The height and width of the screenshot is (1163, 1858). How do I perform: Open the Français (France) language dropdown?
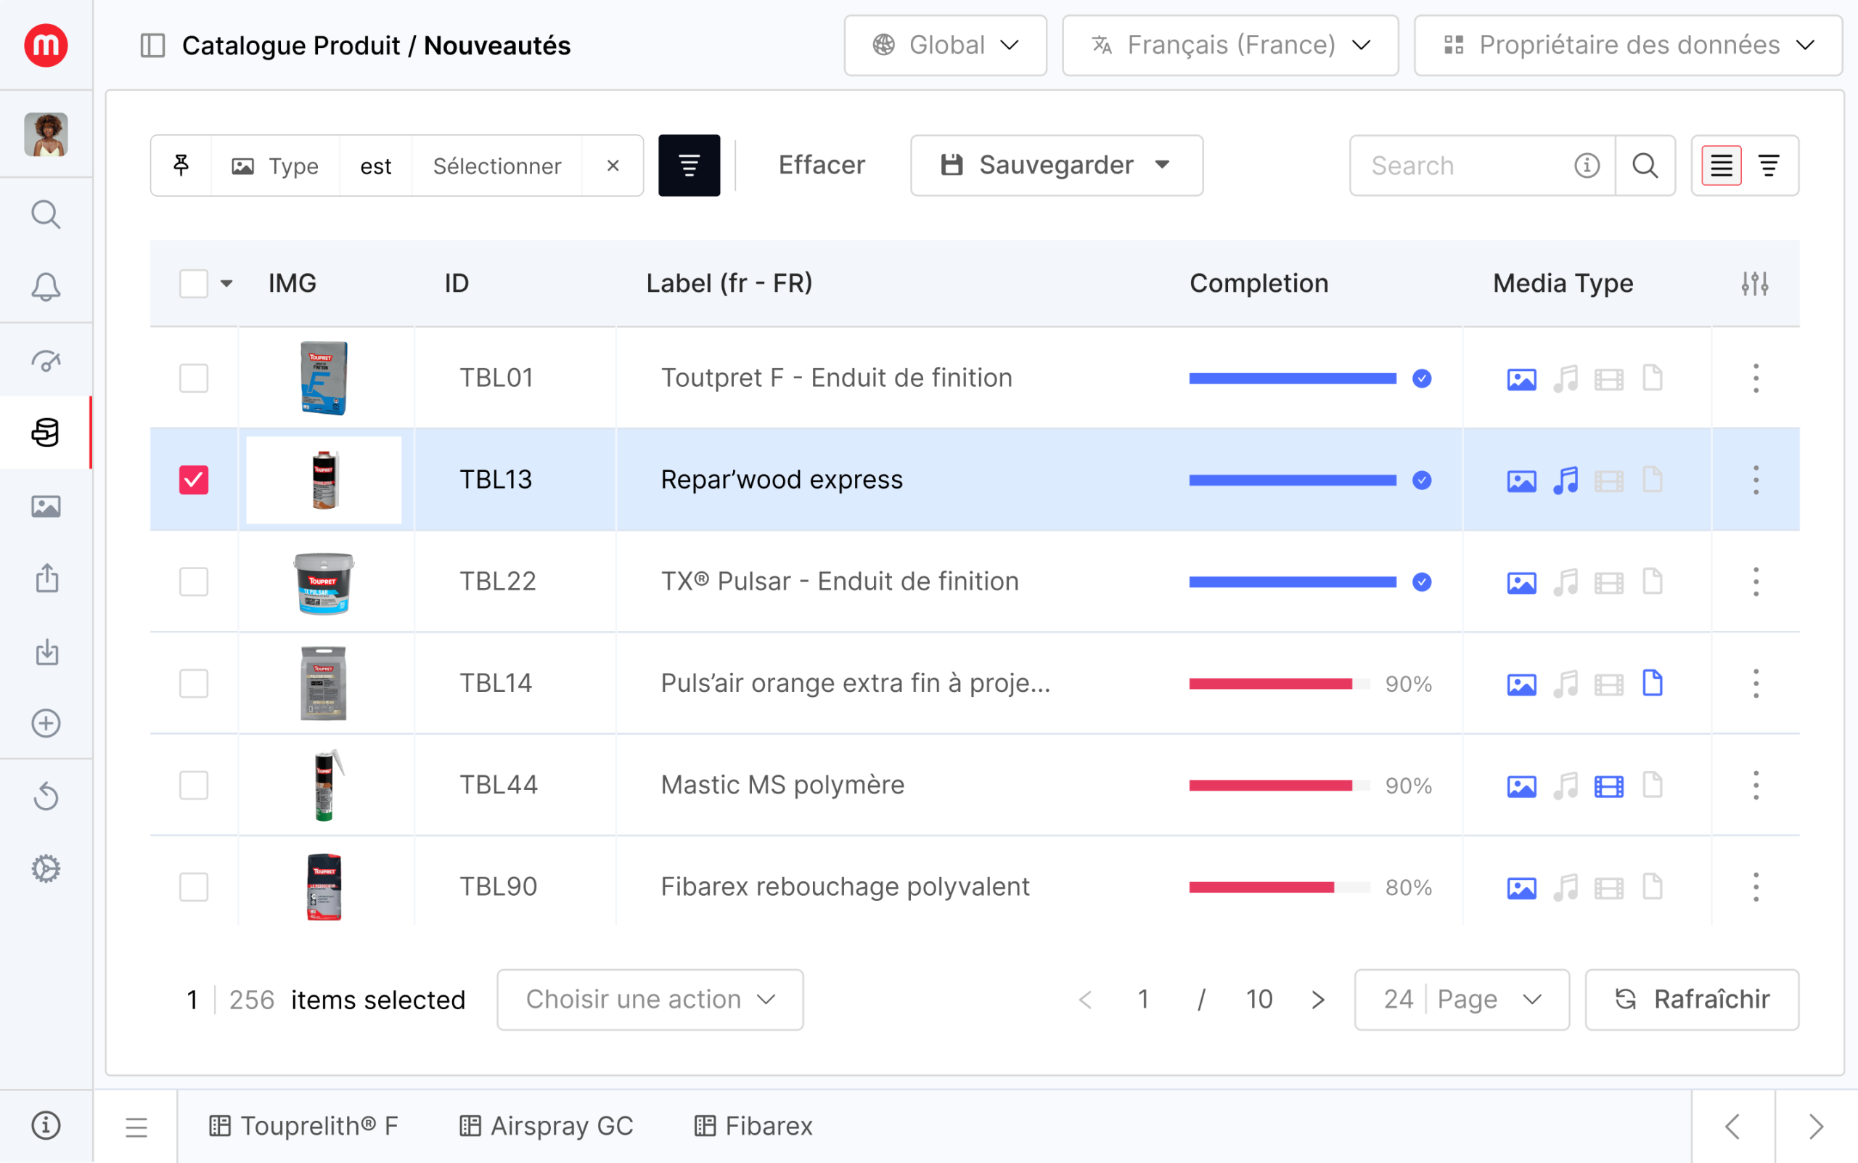[x=1229, y=46]
